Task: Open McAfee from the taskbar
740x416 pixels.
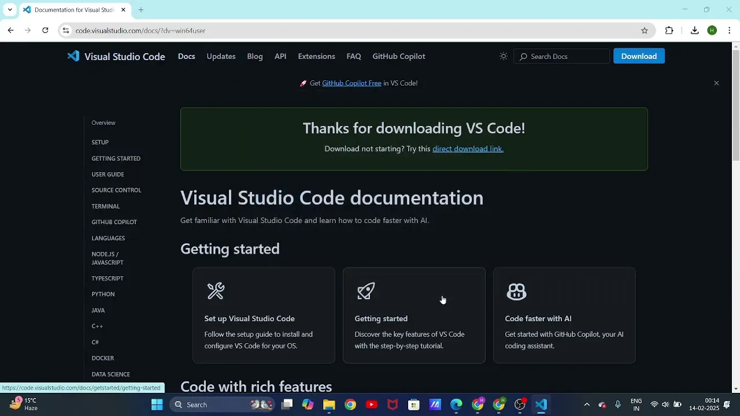Action: pyautogui.click(x=393, y=404)
